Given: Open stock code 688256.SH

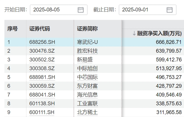Looking at the screenshot, I should [x=42, y=42].
